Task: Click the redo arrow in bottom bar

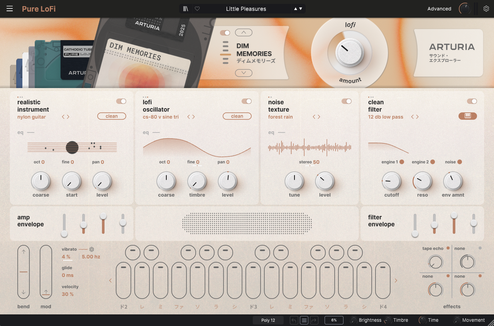Action: pos(314,320)
